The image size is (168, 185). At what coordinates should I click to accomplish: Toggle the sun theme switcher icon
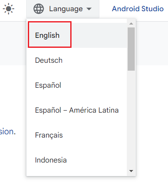point(8,9)
